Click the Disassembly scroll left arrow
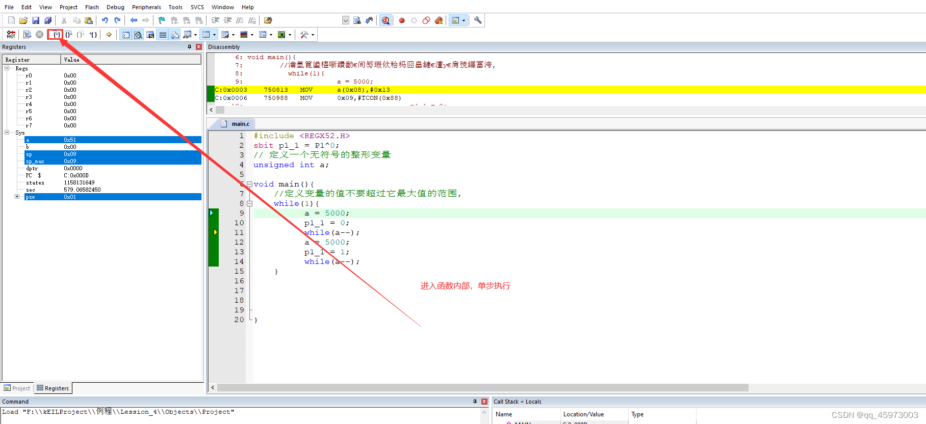Viewport: 926px width, 424px height. point(212,110)
